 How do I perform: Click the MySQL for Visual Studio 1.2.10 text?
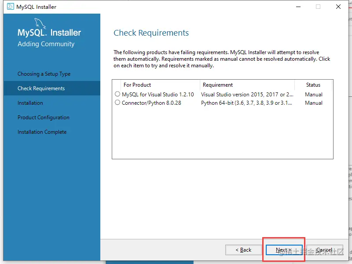pos(158,95)
